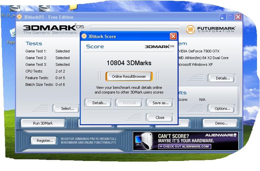Click Feature Tests value 0 of 5
260x171 pixels.
[60, 78]
